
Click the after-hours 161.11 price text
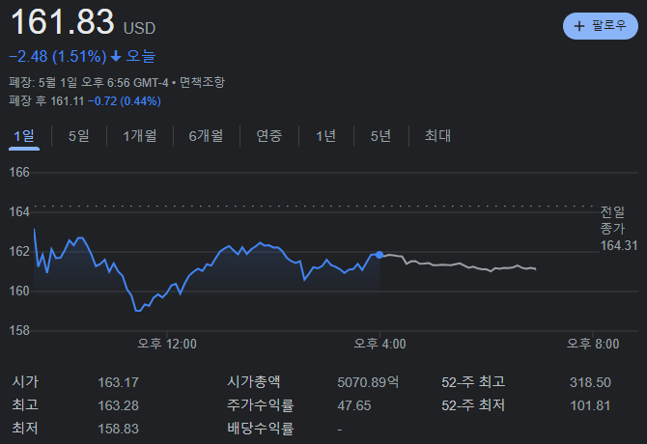click(68, 101)
